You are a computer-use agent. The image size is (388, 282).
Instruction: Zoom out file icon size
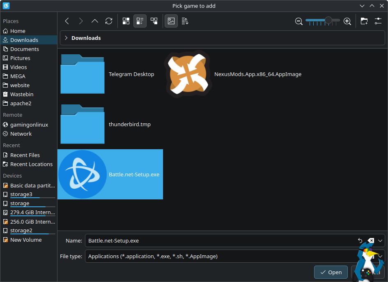pos(299,21)
